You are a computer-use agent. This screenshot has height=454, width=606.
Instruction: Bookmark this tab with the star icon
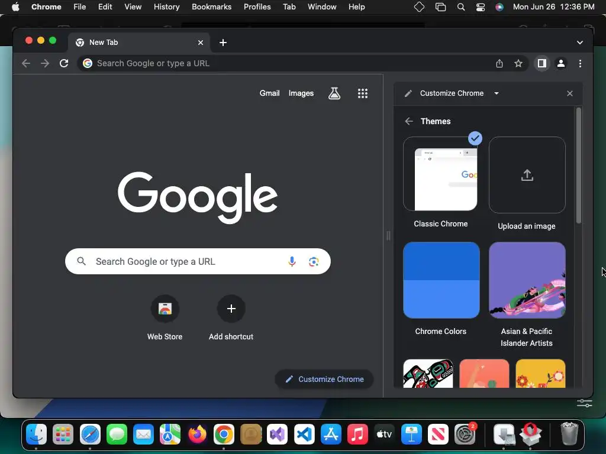tap(518, 63)
